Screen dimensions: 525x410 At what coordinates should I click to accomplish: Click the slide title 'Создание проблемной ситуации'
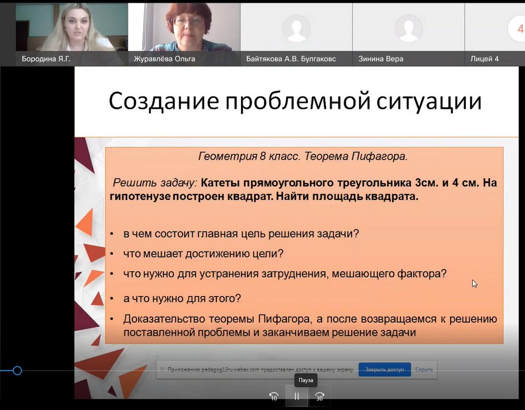pos(295,101)
